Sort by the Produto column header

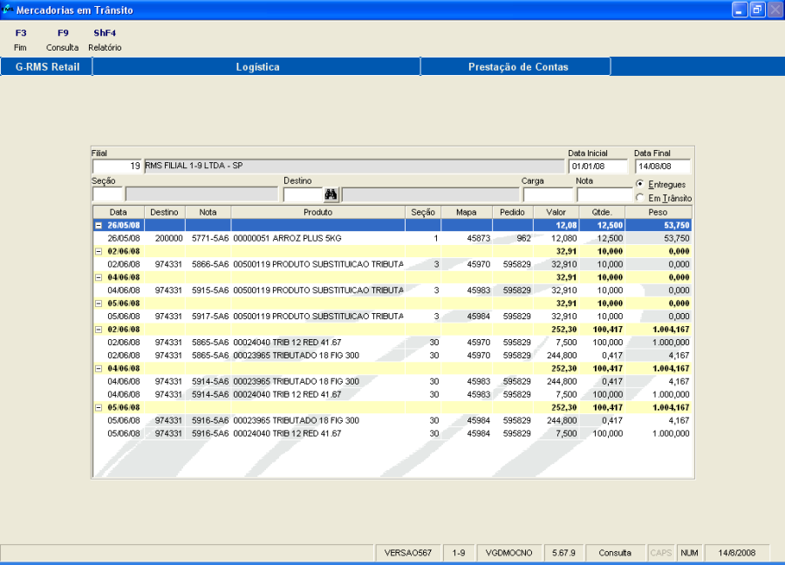[x=317, y=212]
